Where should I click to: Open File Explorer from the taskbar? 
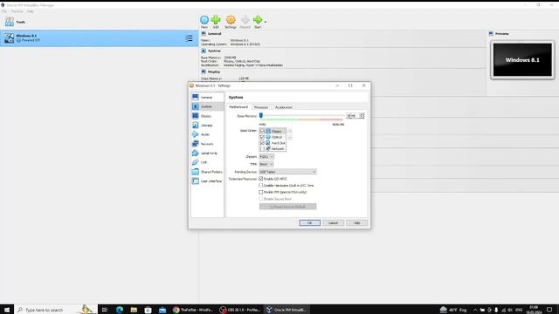(134, 310)
